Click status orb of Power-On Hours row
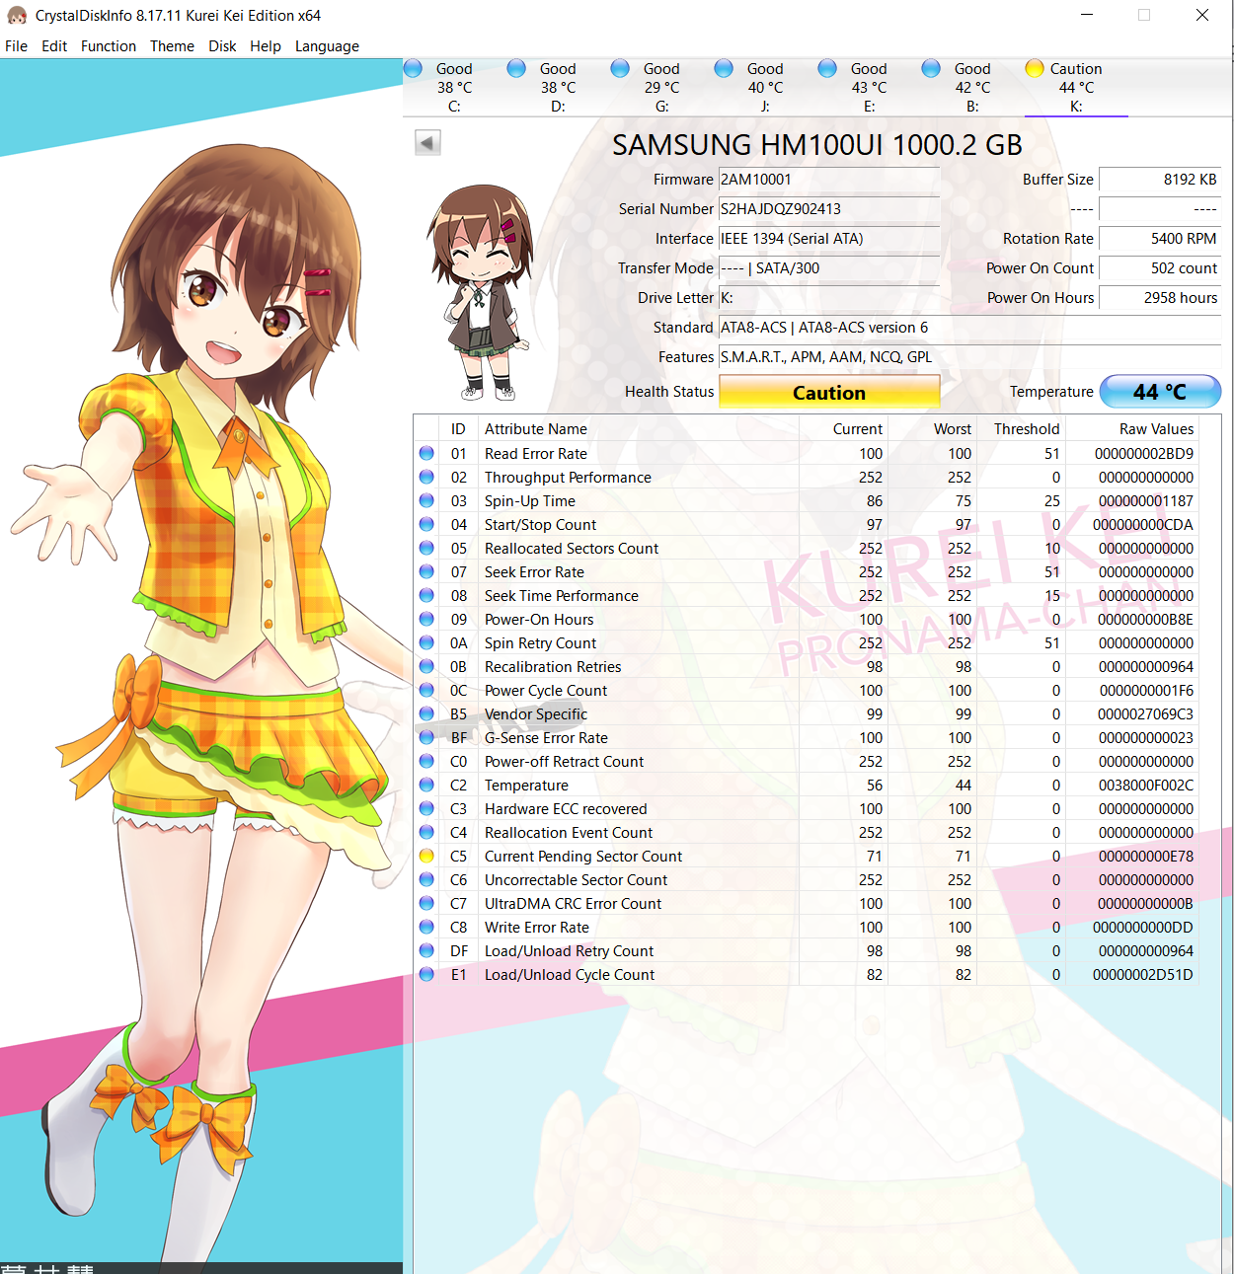Screen dimensions: 1234x1274 coord(426,619)
